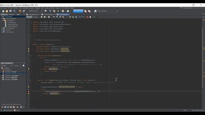Click the New File toolbar icon
The height and width of the screenshot is (115, 205).
pos(3,11)
